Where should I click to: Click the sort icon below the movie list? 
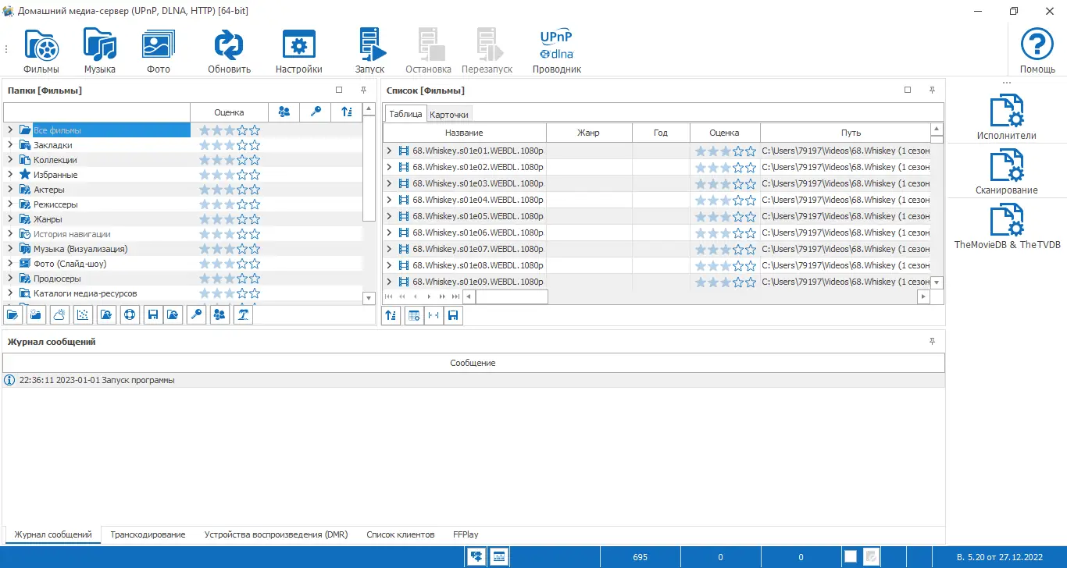(x=391, y=315)
